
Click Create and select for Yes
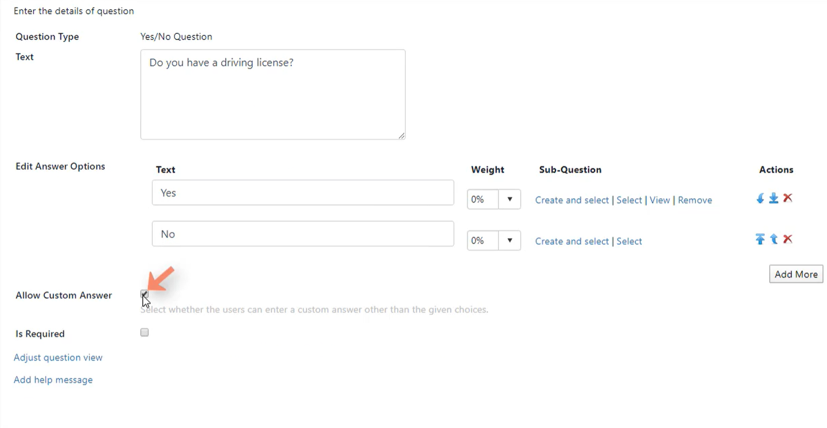572,200
